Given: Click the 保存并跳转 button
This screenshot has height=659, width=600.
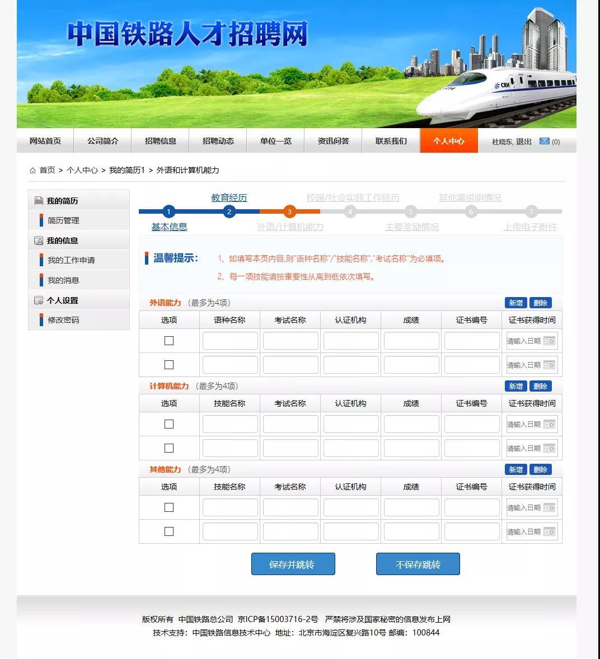Looking at the screenshot, I should [293, 564].
